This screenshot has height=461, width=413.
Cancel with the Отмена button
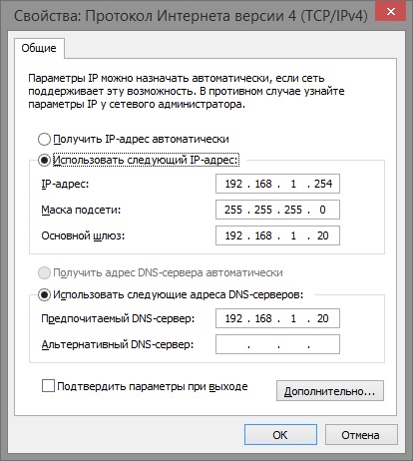click(x=361, y=434)
